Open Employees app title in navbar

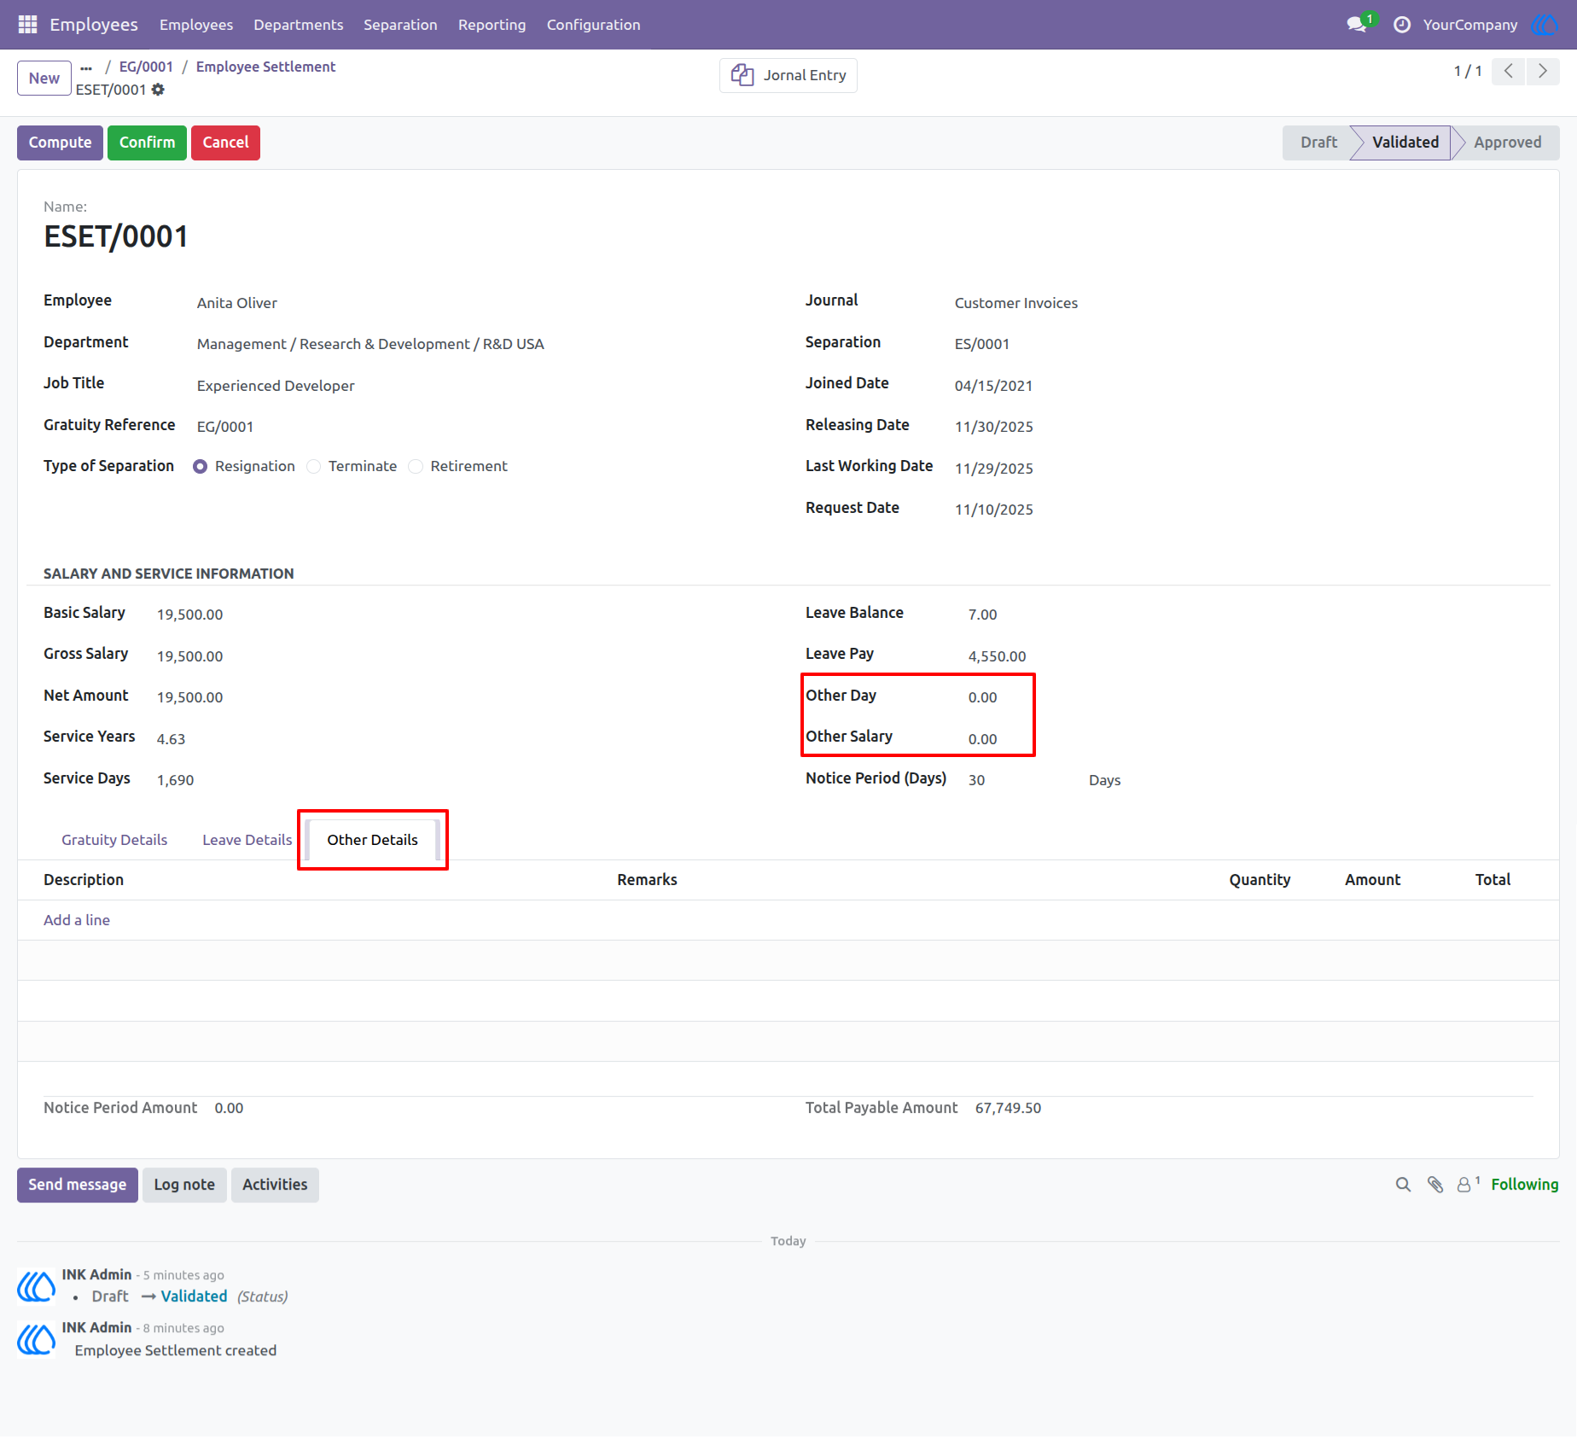click(94, 25)
